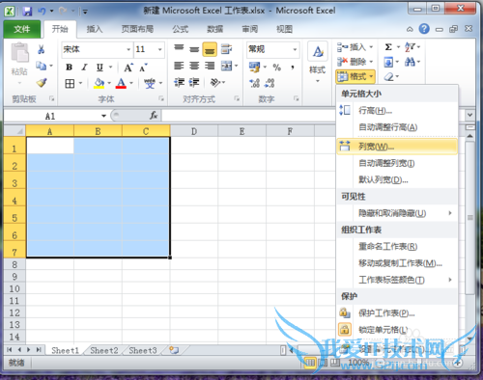Choose 行高(H) from Format menu
Image resolution: width=483 pixels, height=380 pixels.
pos(397,111)
